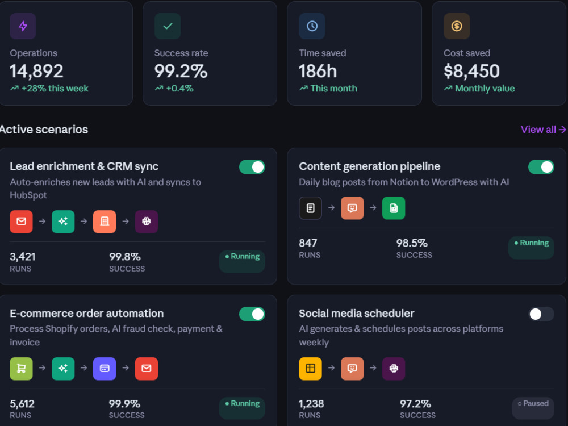Click Running badge on E-commerce order automation

[x=242, y=408]
